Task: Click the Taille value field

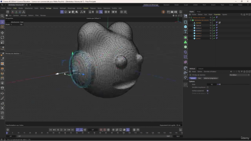Action: point(212,84)
